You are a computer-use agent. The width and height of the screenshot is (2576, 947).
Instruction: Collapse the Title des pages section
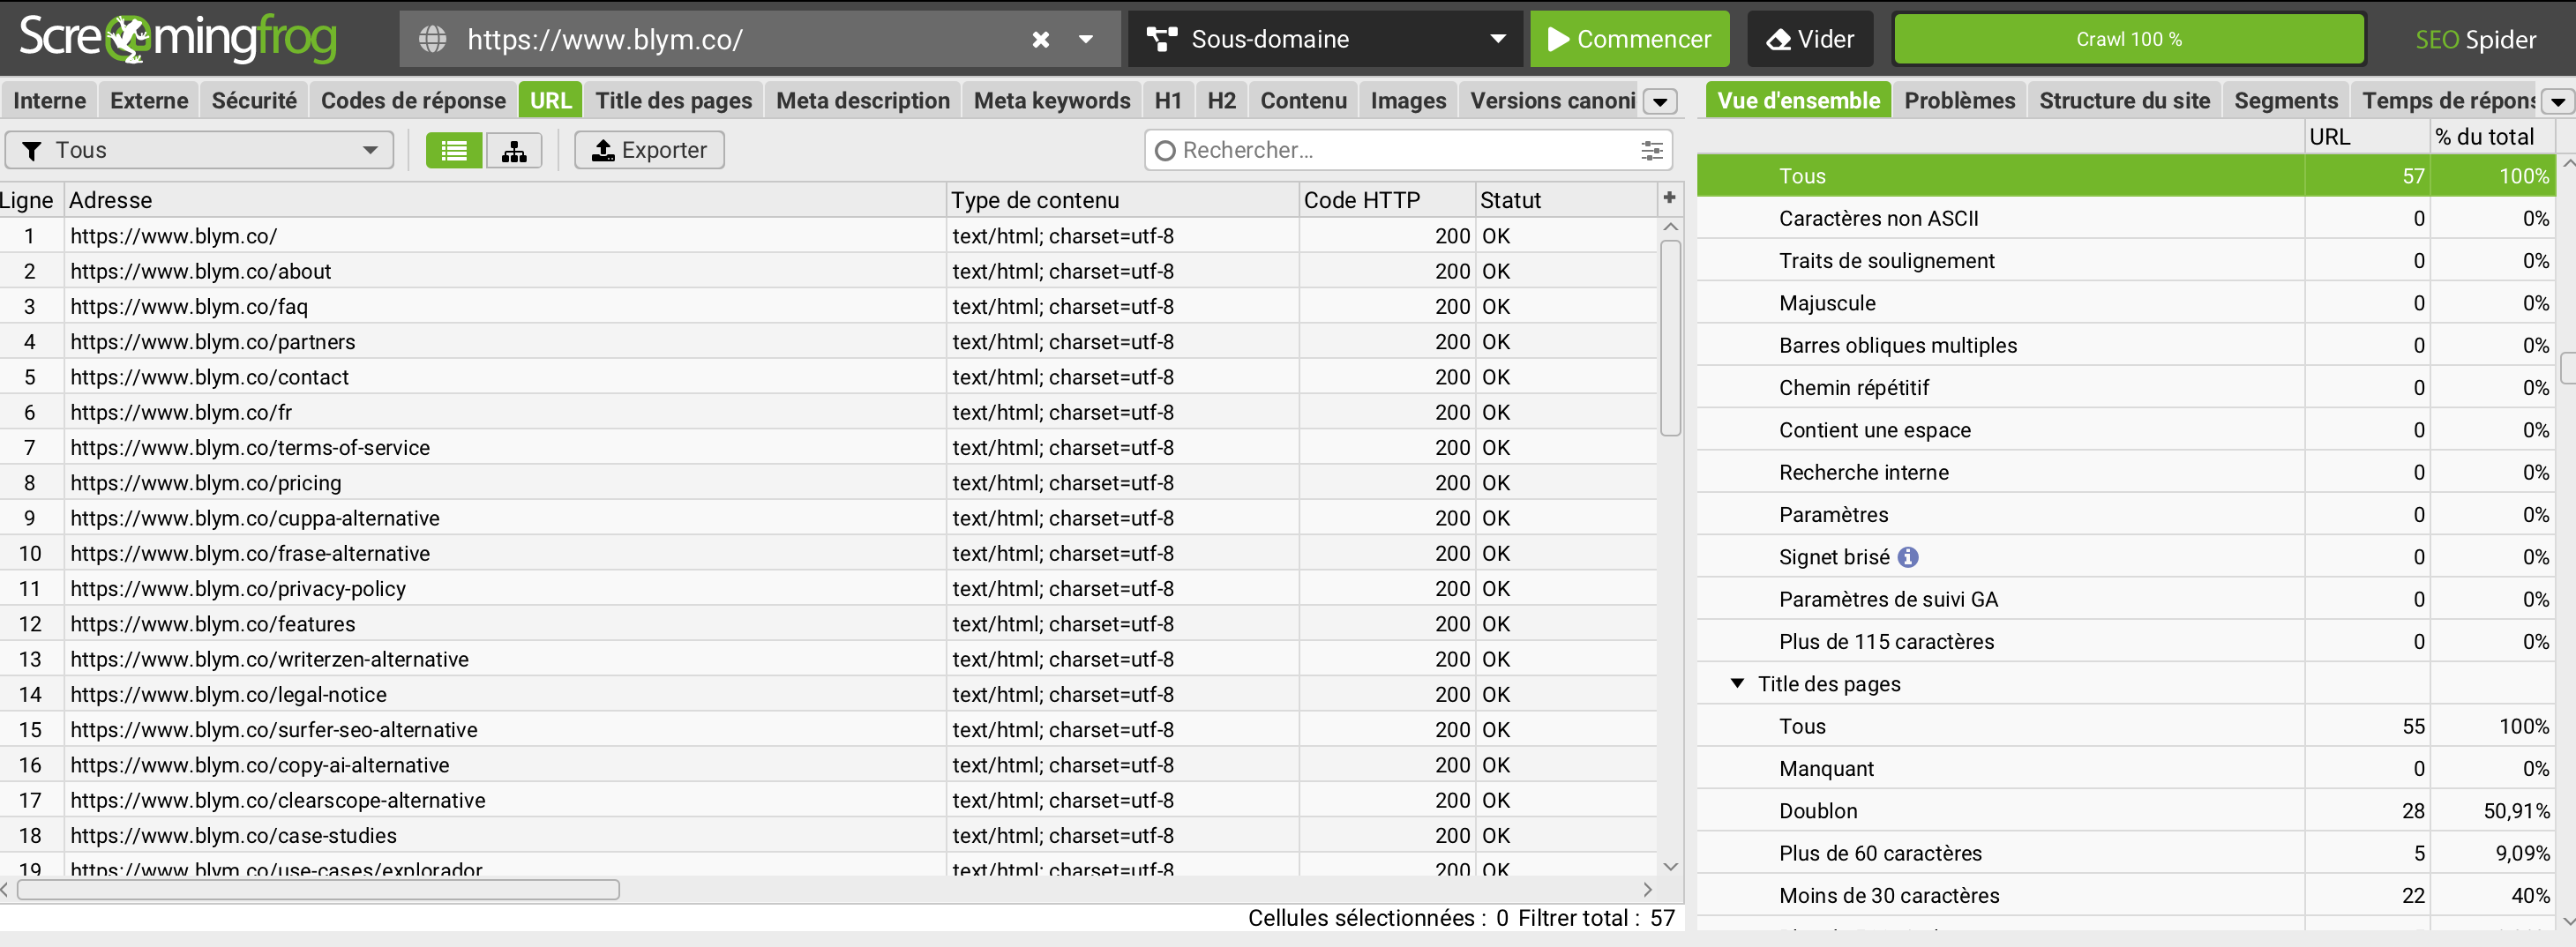coord(1737,683)
